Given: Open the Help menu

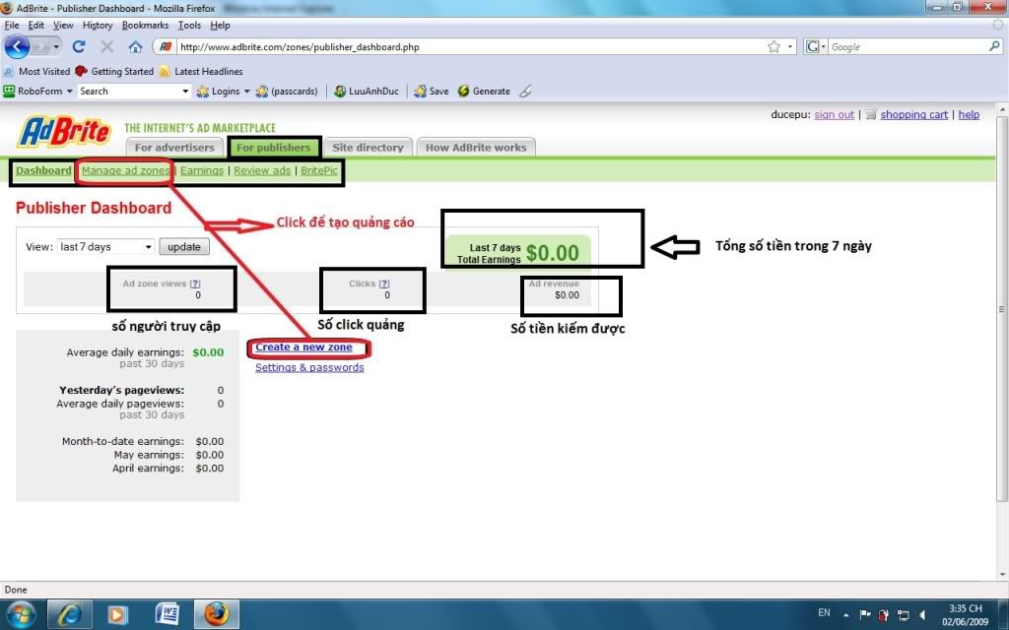Looking at the screenshot, I should click(220, 25).
